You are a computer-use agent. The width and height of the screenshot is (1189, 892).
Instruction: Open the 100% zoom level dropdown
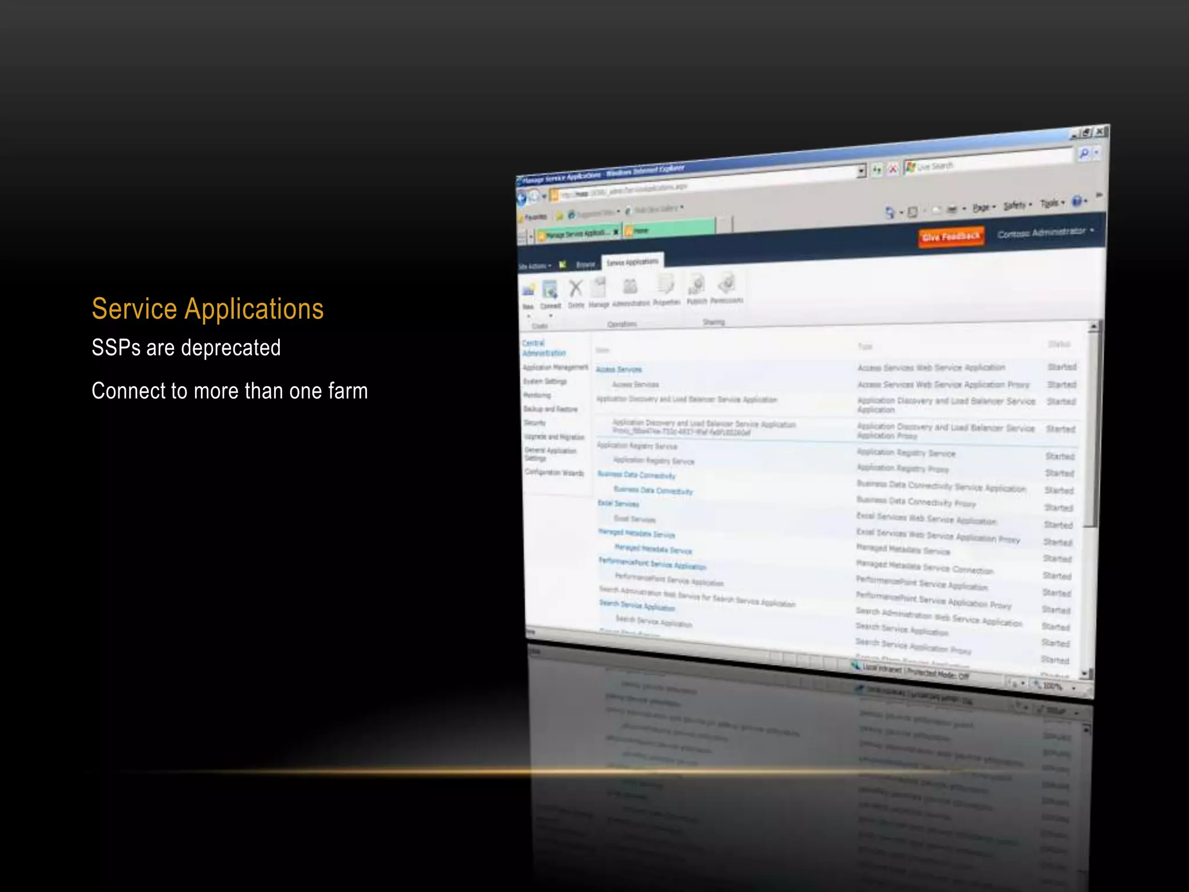click(x=1073, y=688)
